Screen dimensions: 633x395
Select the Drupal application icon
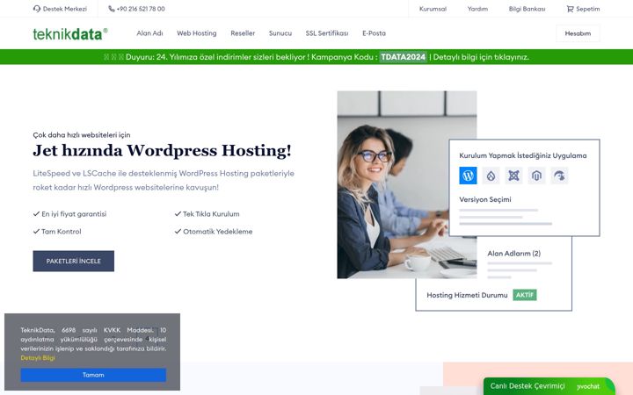pos(491,176)
